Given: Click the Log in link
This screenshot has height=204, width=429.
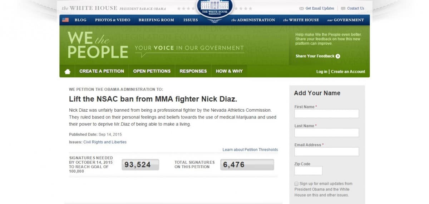Looking at the screenshot, I should point(322,72).
